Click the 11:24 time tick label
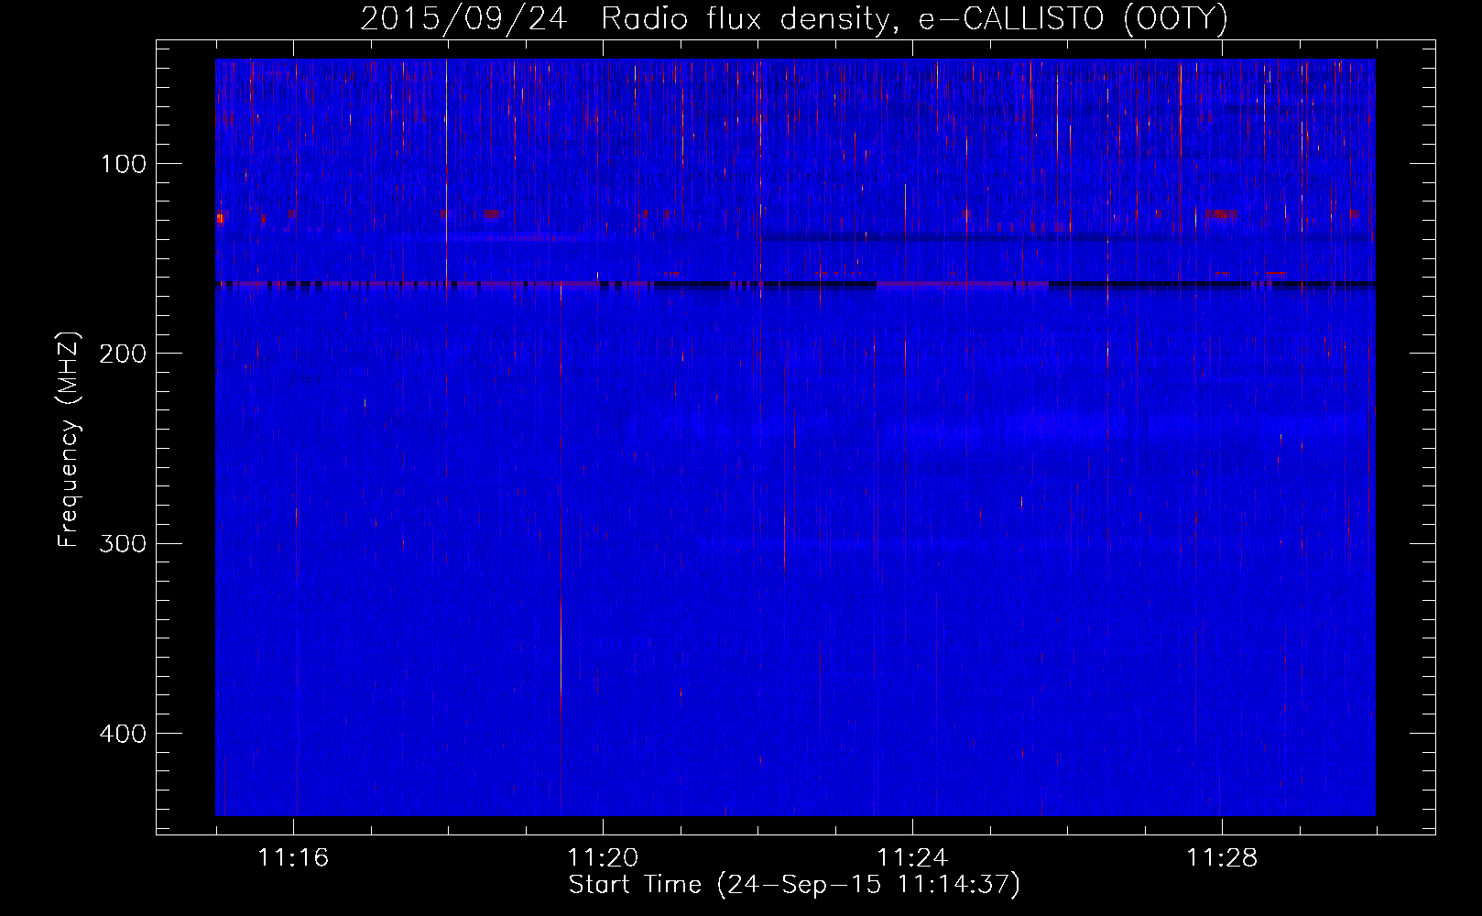 [912, 857]
